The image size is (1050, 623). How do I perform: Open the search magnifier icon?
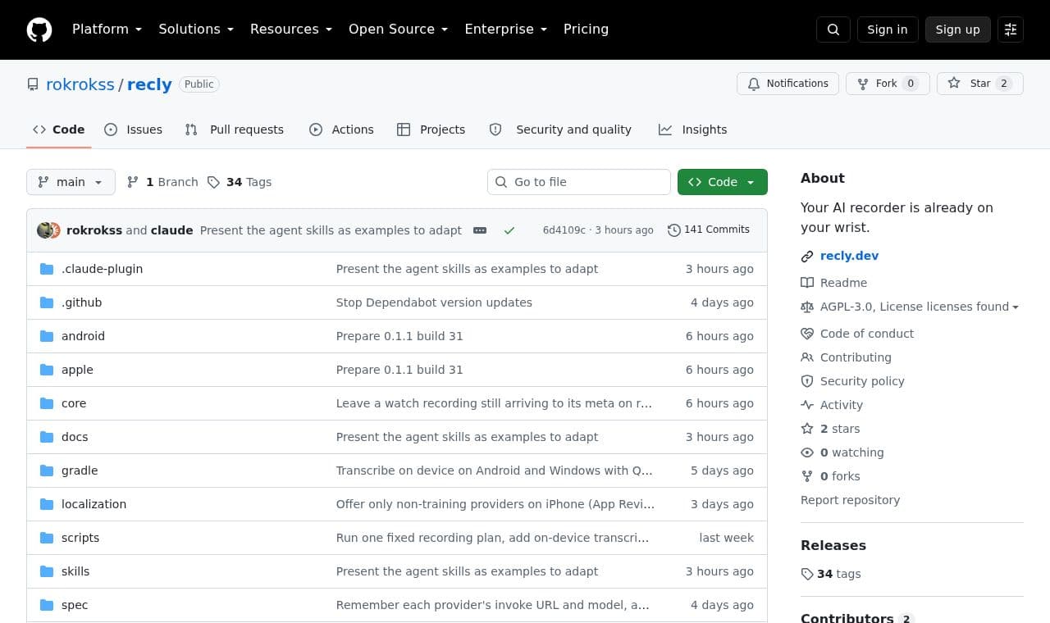pyautogui.click(x=833, y=30)
